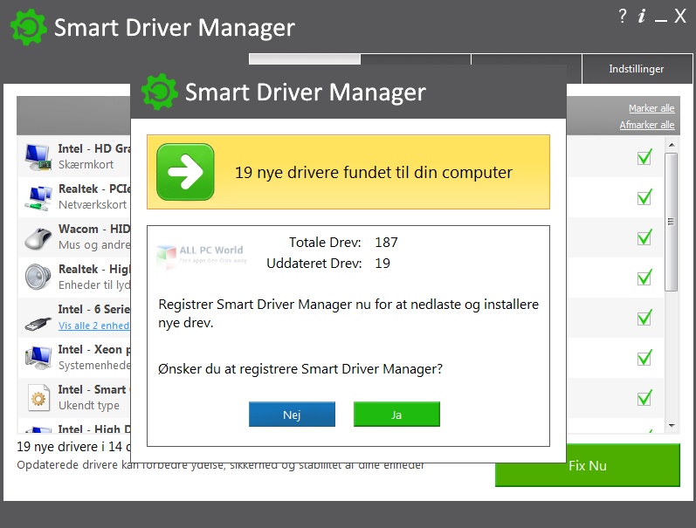Screen dimensions: 696x528
Task: Select the Ukendt type label
Action: pos(89,406)
